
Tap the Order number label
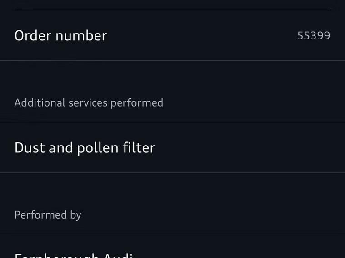(x=60, y=36)
